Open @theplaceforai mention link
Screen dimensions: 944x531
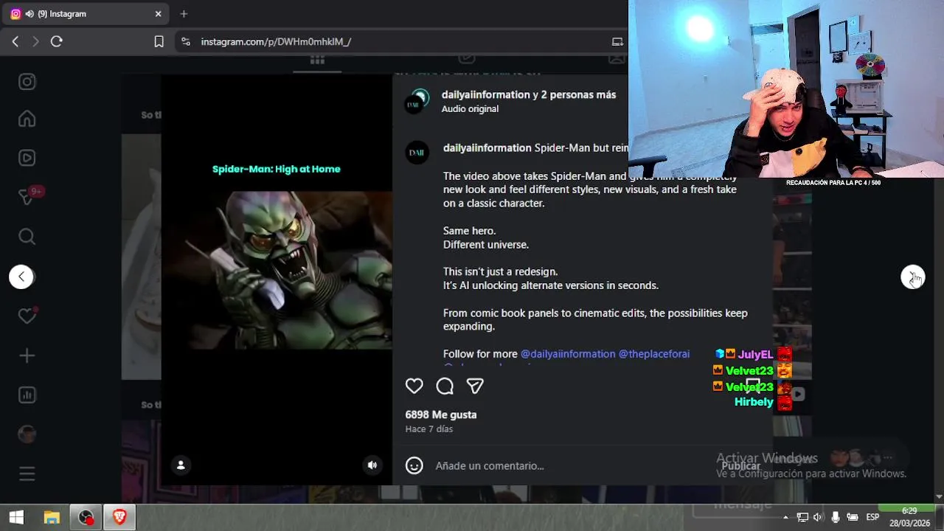click(654, 354)
